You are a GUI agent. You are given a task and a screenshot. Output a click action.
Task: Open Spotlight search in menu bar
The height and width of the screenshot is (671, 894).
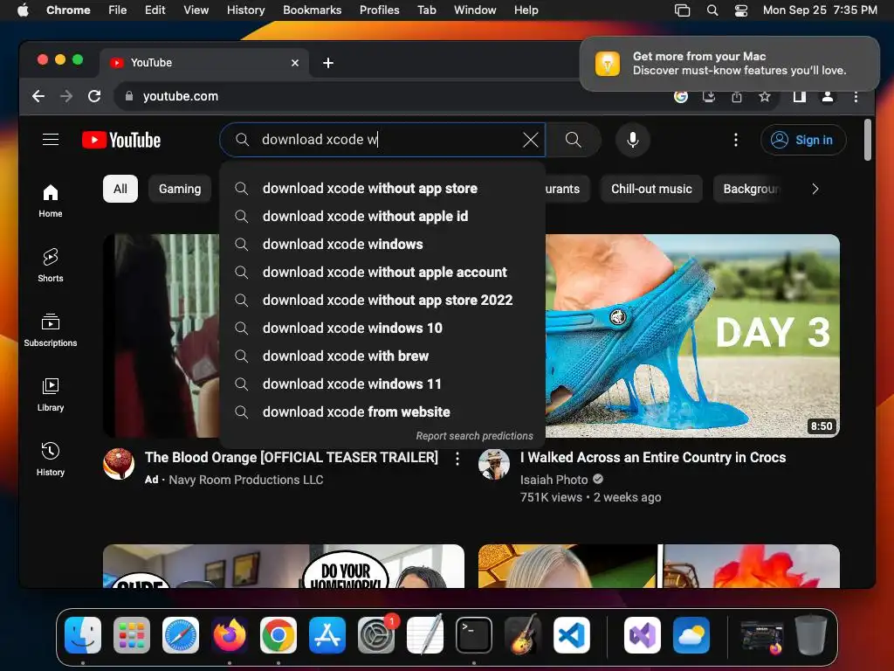coord(712,10)
